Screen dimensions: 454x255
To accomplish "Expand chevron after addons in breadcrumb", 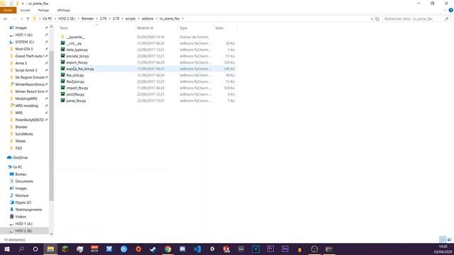I will [157, 19].
